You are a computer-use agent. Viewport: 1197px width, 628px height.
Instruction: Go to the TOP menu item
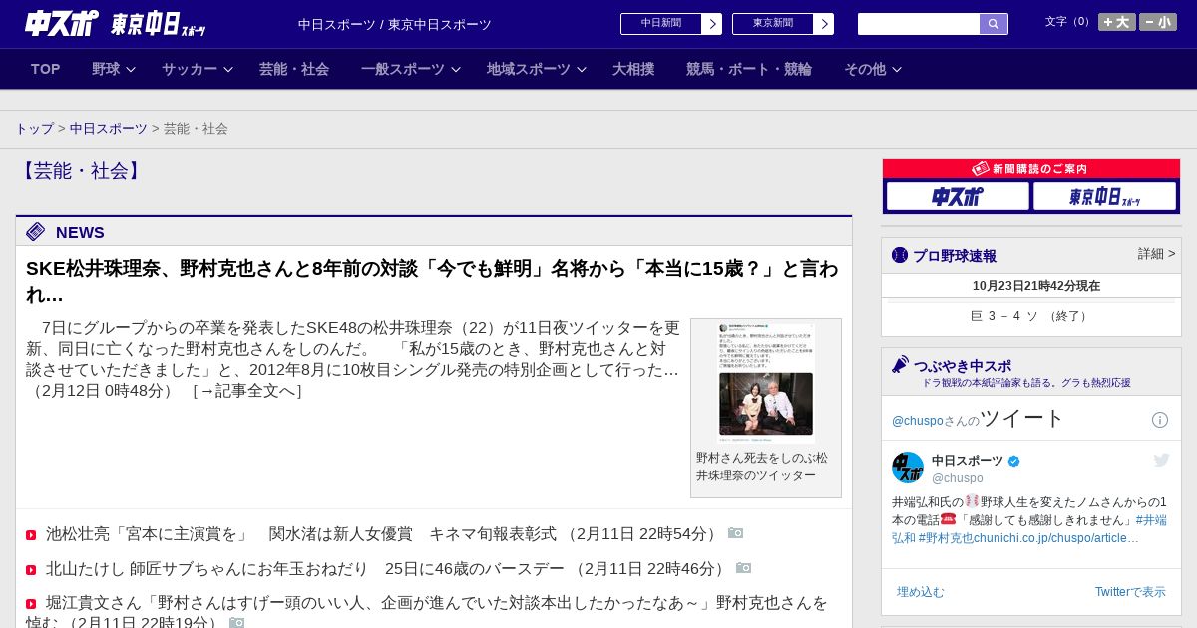tap(46, 69)
